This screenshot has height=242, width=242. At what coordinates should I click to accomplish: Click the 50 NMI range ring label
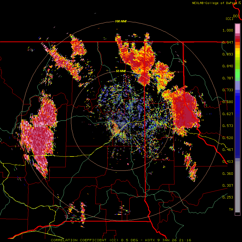[121, 71]
